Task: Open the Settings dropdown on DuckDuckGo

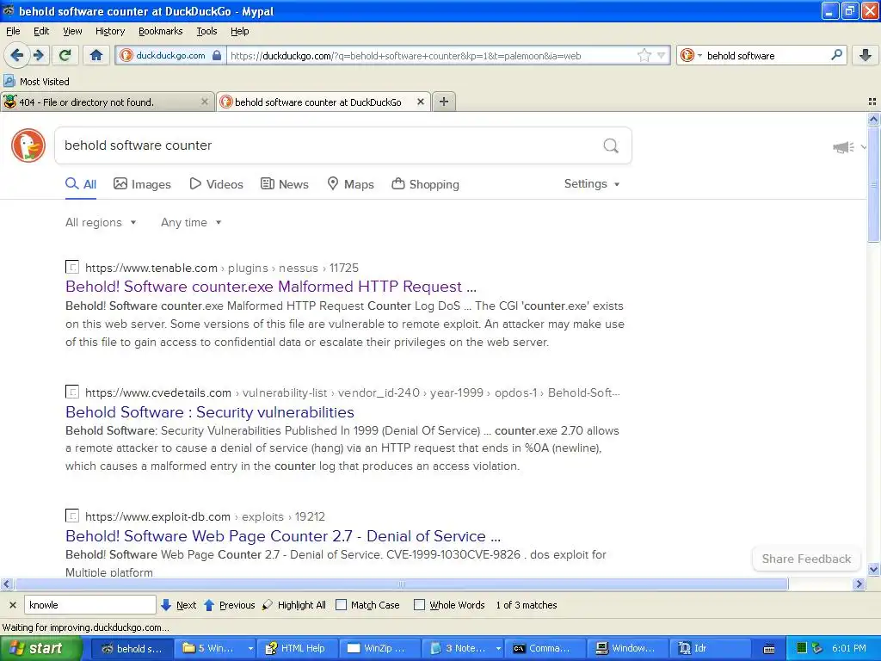Action: [592, 184]
